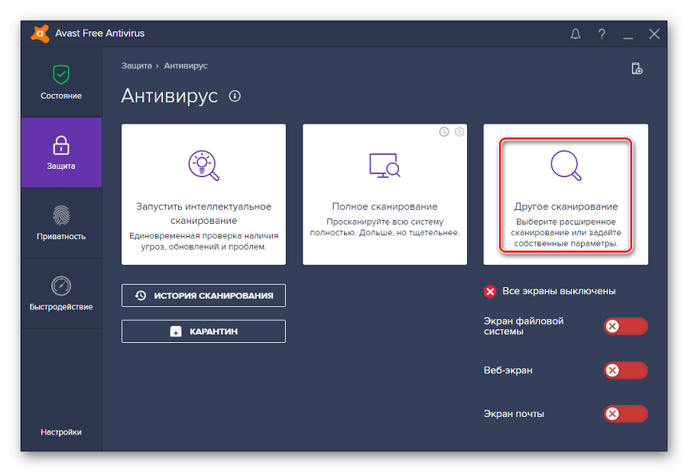Open the Карантин button
This screenshot has height=472, width=688.
pyautogui.click(x=203, y=331)
